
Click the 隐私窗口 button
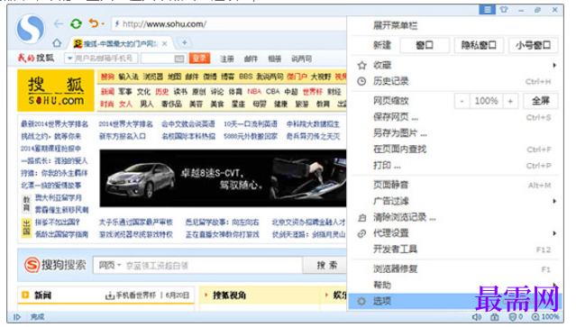click(x=479, y=45)
